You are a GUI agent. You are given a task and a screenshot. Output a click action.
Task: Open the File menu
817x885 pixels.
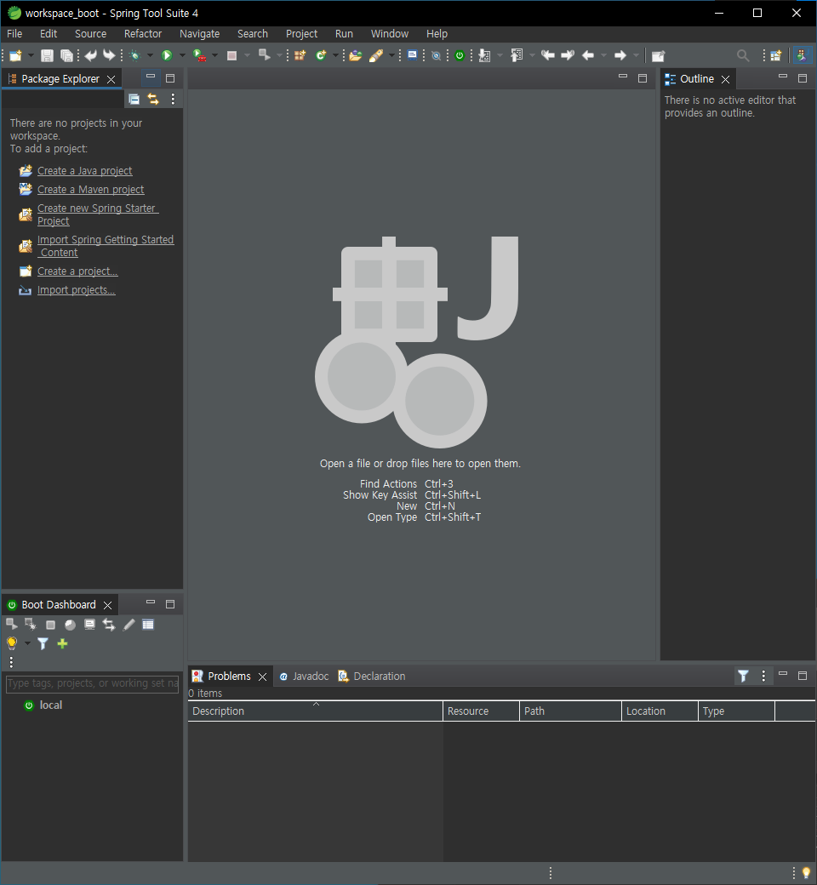click(14, 34)
